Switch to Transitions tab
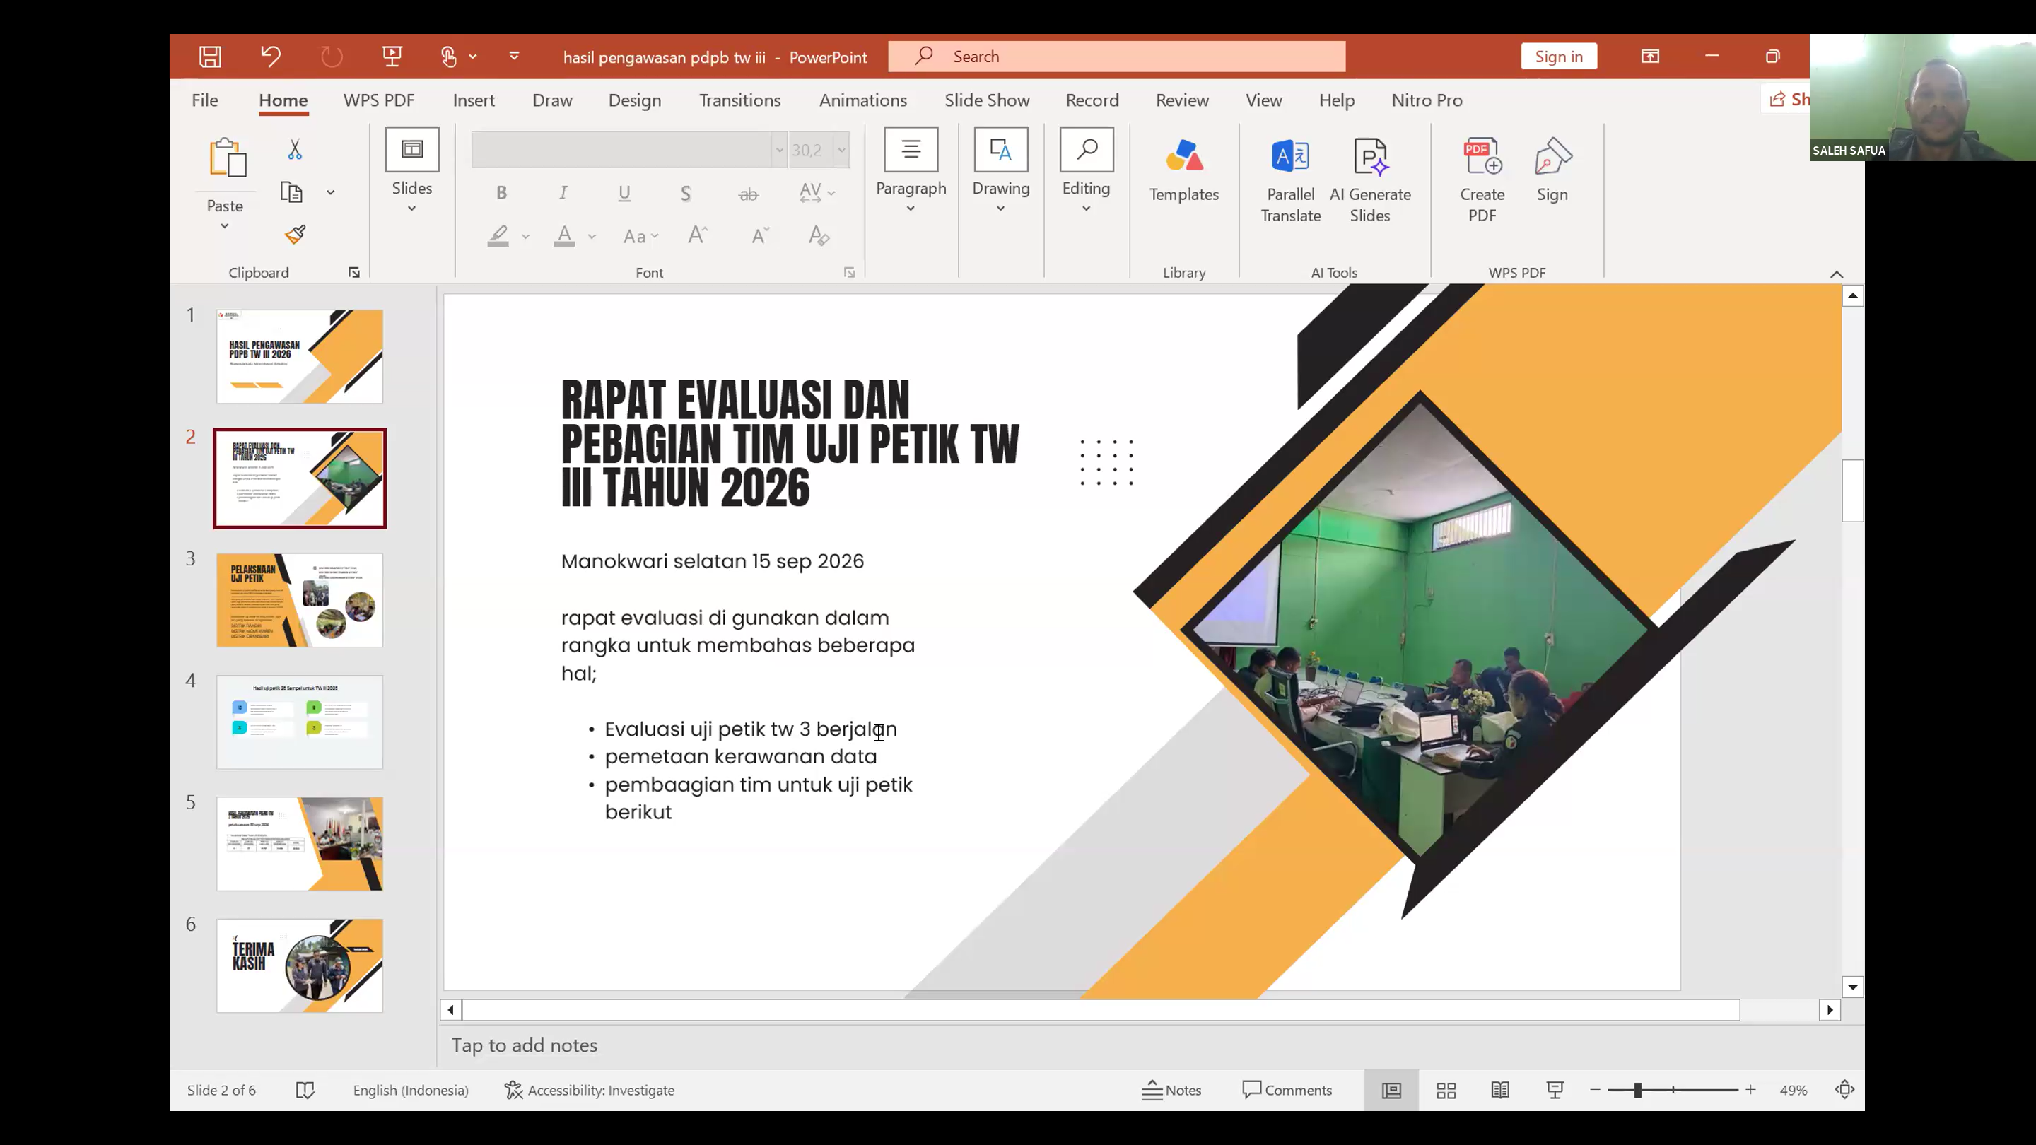The height and width of the screenshot is (1145, 2036). (x=739, y=100)
